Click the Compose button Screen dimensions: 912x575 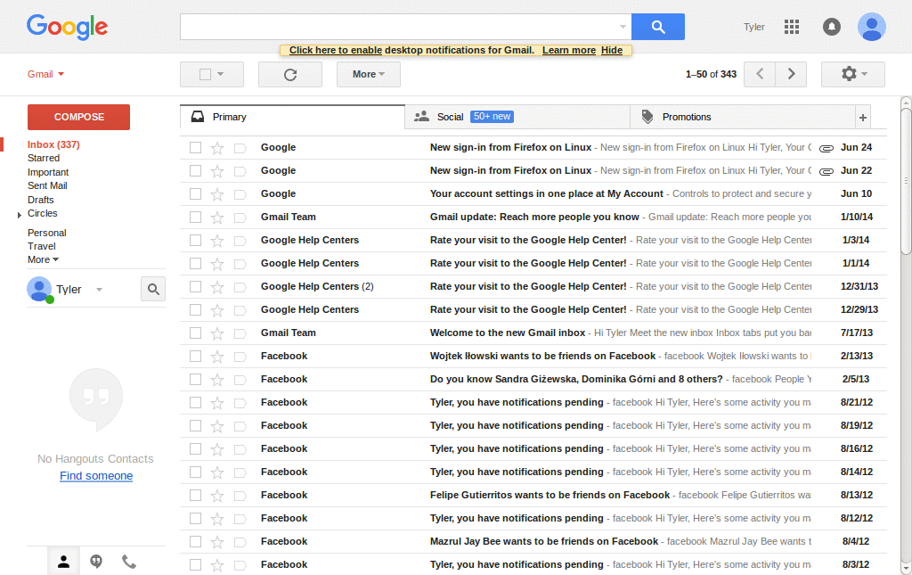coord(78,117)
